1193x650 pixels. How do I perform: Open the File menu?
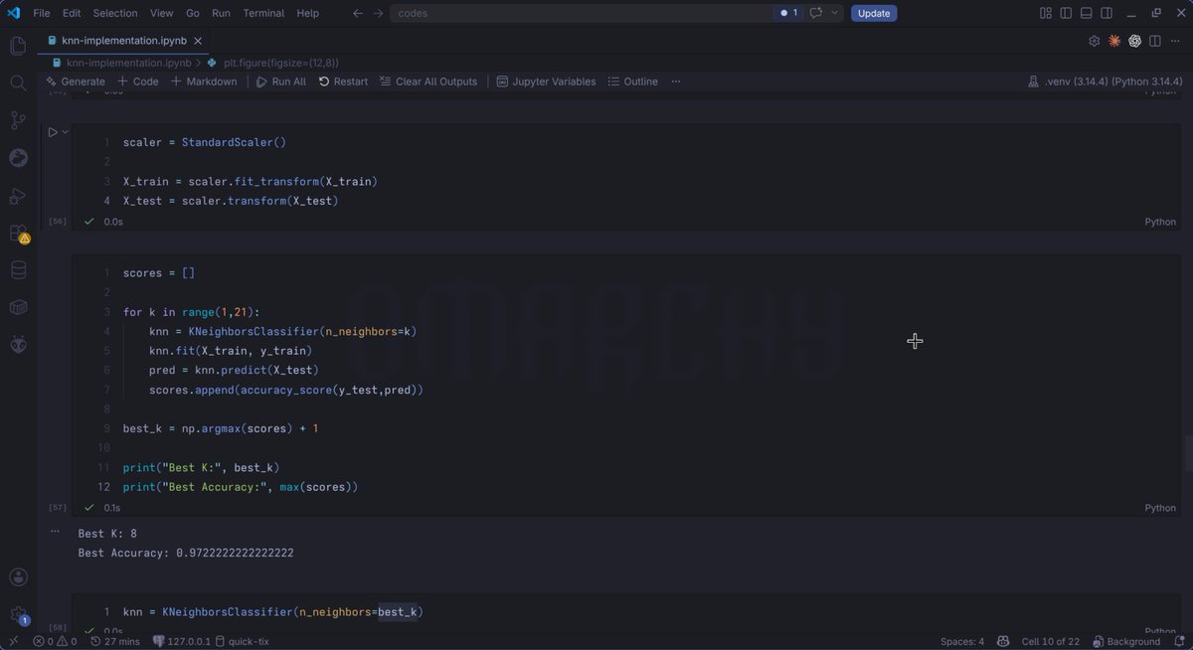click(x=42, y=13)
